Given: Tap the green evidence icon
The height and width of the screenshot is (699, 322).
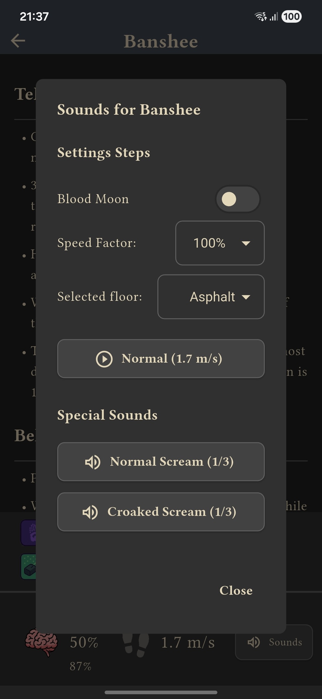Looking at the screenshot, I should point(29,567).
